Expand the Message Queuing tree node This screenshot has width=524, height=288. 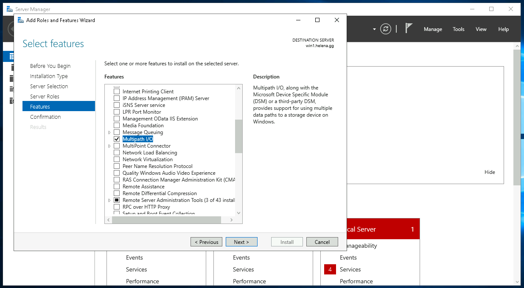[109, 132]
